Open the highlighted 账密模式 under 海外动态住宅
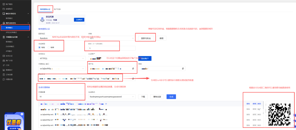Viewport: 296px width, 130px height. click(15, 28)
